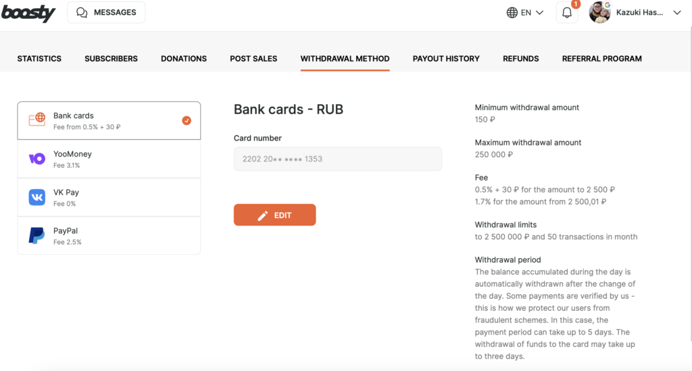
Task: Choose VK Pay withdrawal method
Action: pyautogui.click(x=109, y=197)
